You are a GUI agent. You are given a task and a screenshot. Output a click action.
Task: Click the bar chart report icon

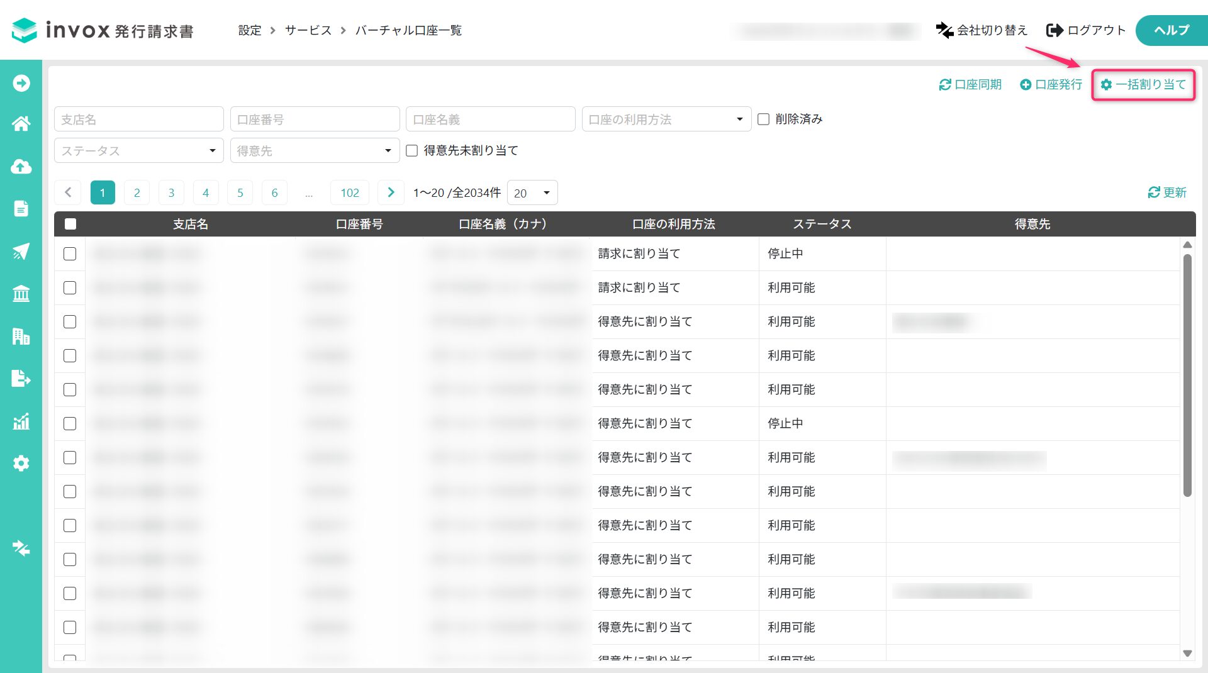[21, 421]
